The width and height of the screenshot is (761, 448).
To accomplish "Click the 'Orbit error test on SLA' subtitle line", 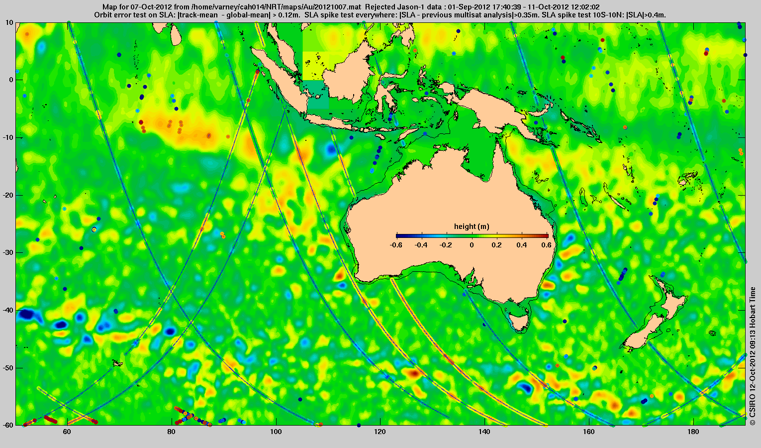I will (x=380, y=15).
